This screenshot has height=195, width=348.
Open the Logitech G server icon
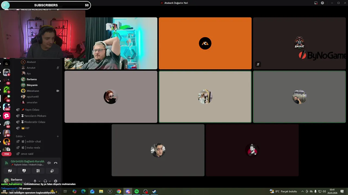(7, 64)
